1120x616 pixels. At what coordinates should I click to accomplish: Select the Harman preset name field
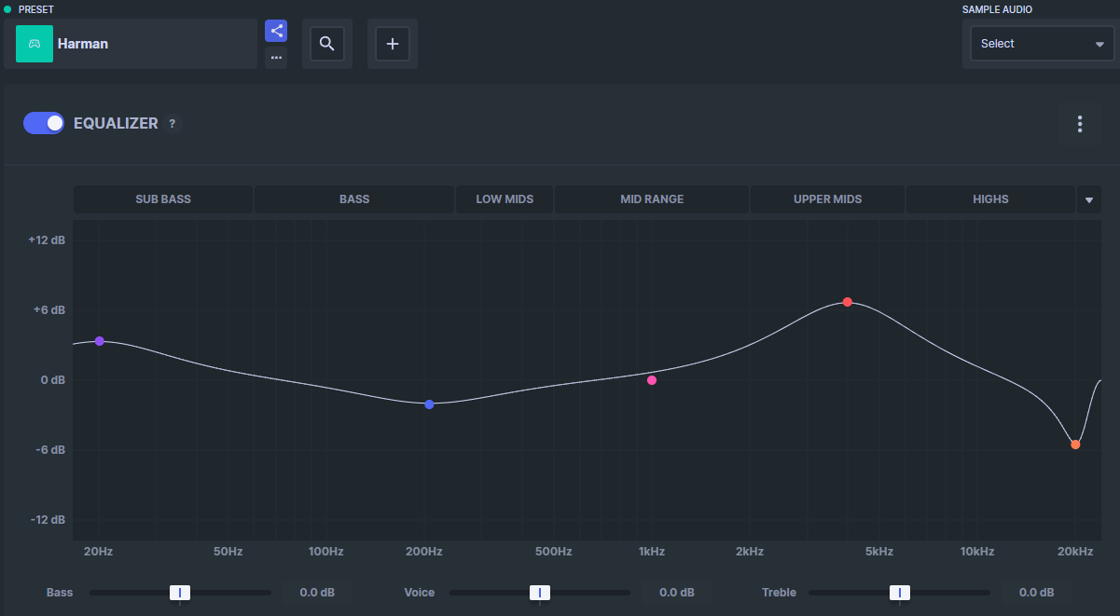(x=131, y=44)
